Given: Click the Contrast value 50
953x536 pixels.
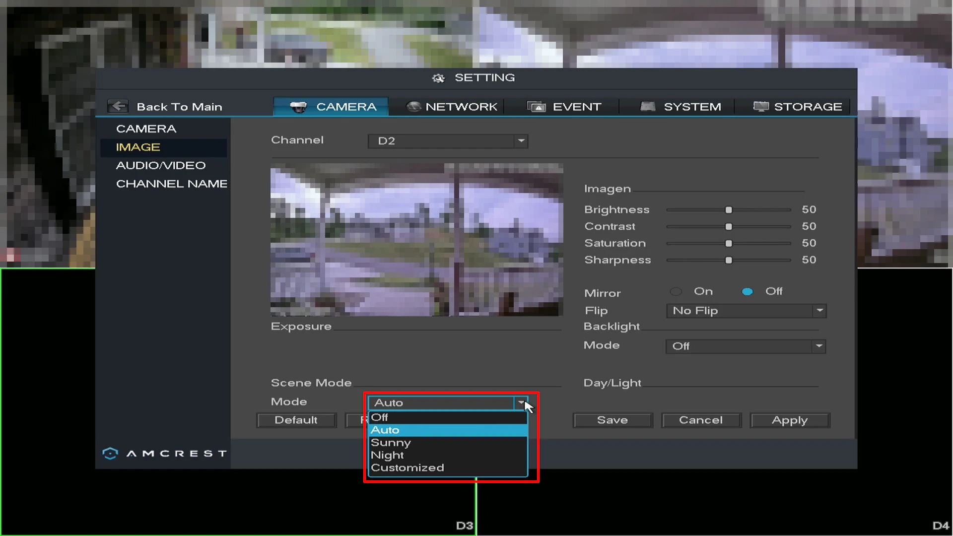Looking at the screenshot, I should (x=809, y=227).
